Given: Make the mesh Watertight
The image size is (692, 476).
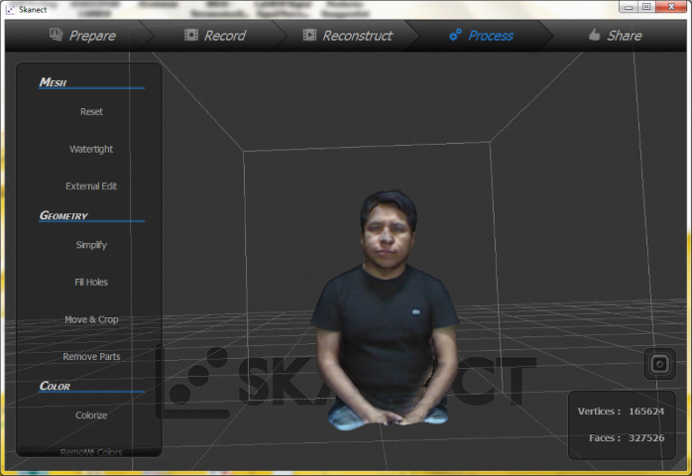Looking at the screenshot, I should click(91, 150).
